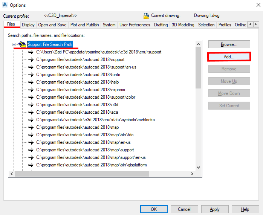The height and width of the screenshot is (215, 263).
Task: Click the Add... button
Action: point(229,57)
